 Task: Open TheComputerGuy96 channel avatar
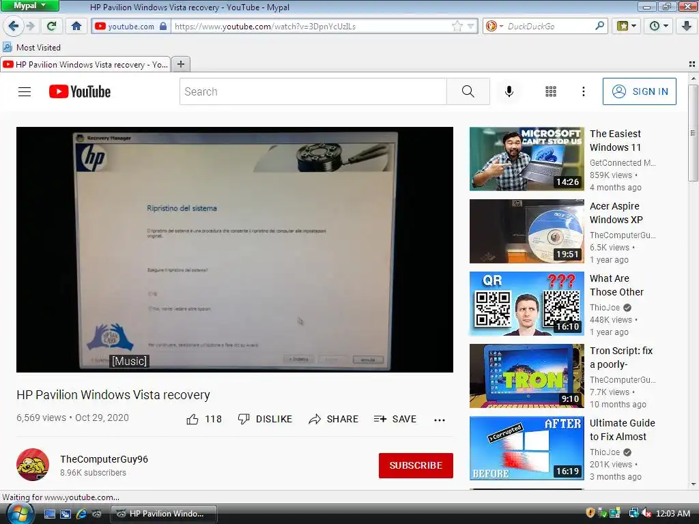tap(33, 465)
